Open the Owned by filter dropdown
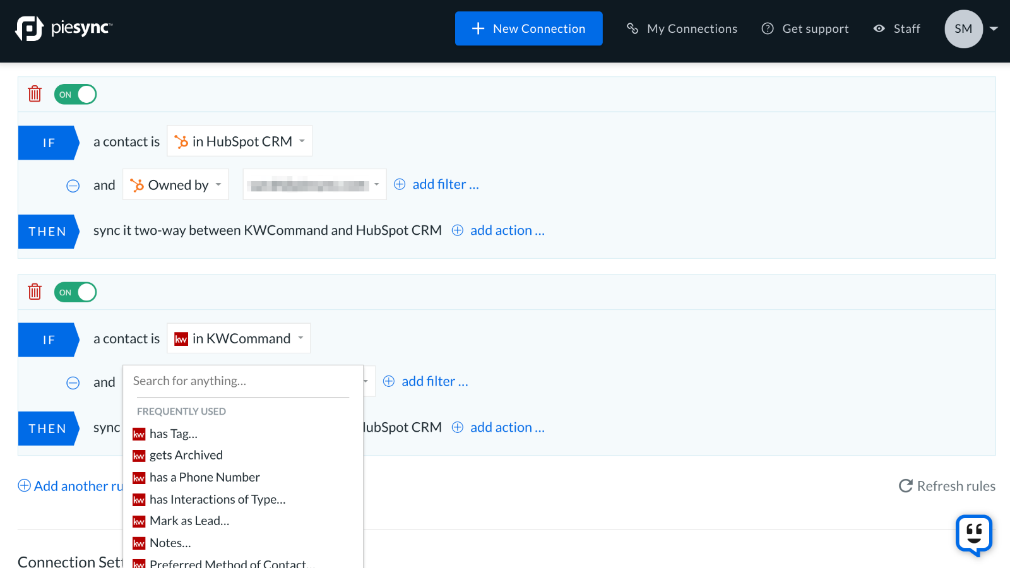 tap(175, 185)
